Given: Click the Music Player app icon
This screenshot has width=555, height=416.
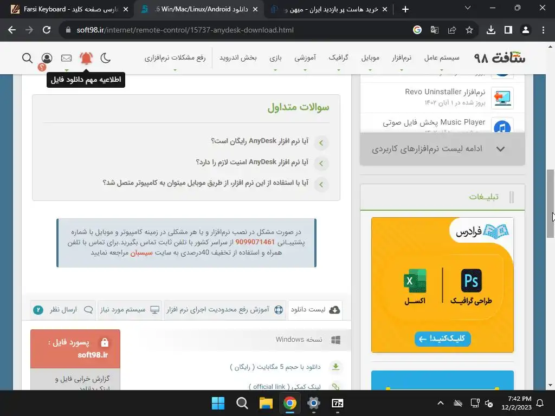Looking at the screenshot, I should tap(502, 127).
